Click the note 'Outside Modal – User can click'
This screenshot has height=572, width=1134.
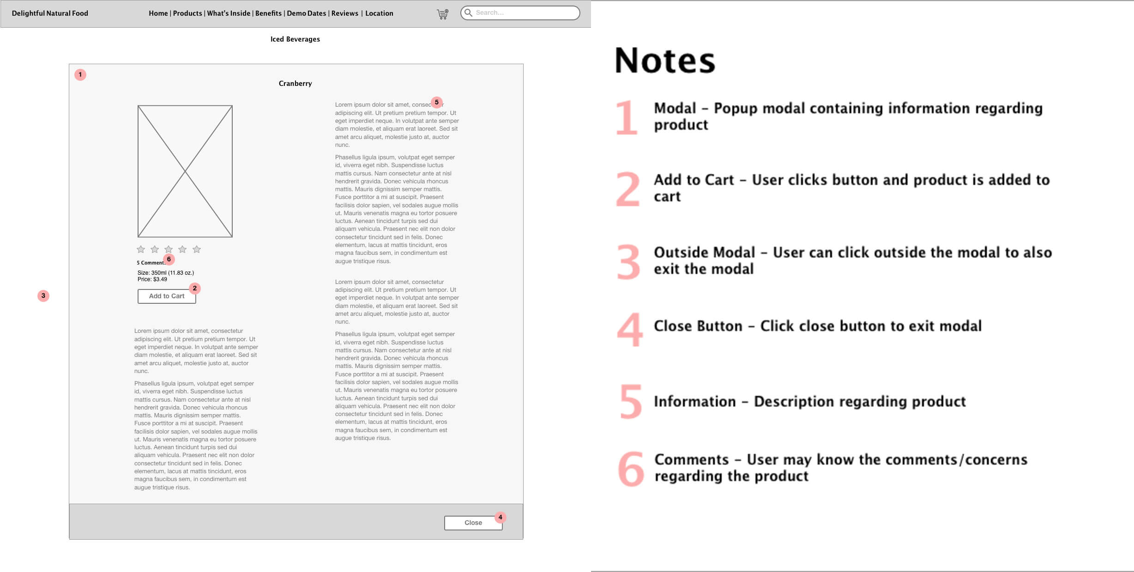point(853,260)
